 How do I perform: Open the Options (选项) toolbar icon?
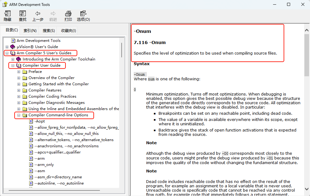83,14
